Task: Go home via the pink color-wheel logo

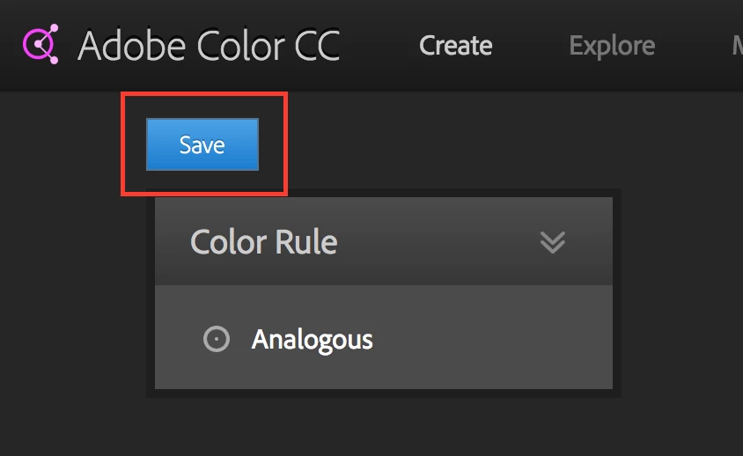Action: [40, 44]
